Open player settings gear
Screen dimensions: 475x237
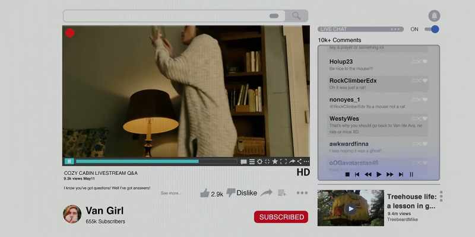tap(259, 162)
